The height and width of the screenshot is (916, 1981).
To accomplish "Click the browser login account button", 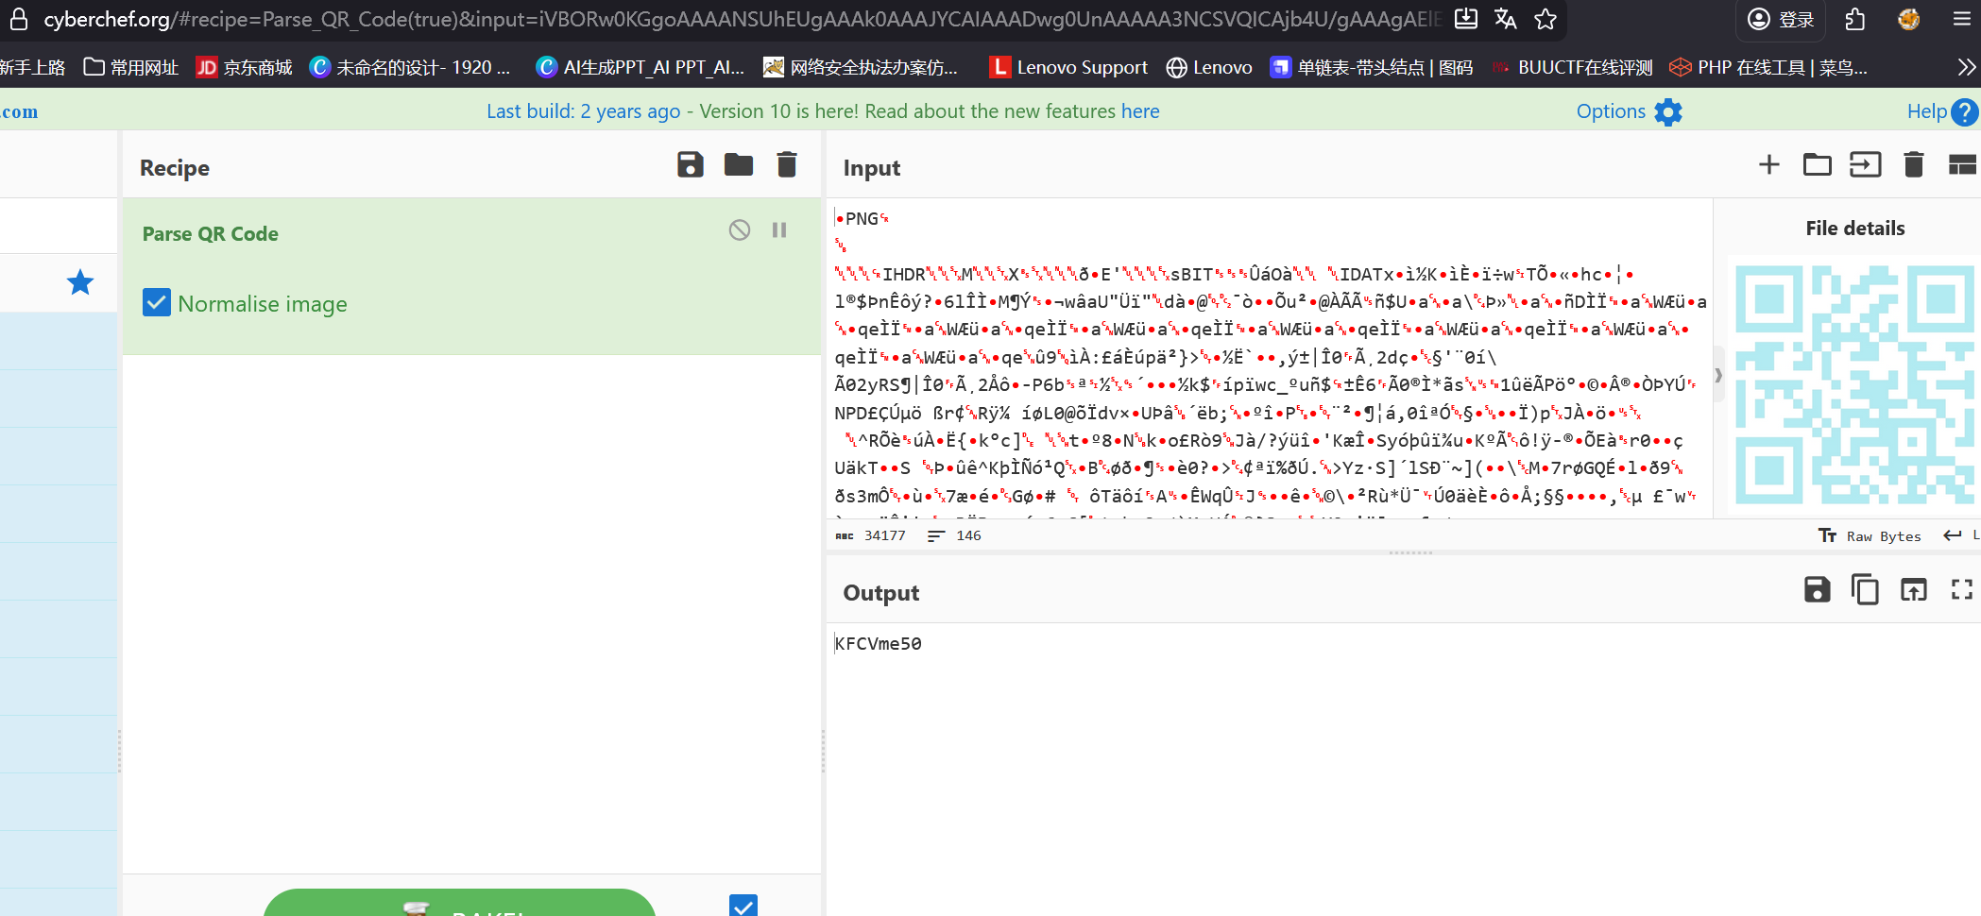I will [1781, 19].
